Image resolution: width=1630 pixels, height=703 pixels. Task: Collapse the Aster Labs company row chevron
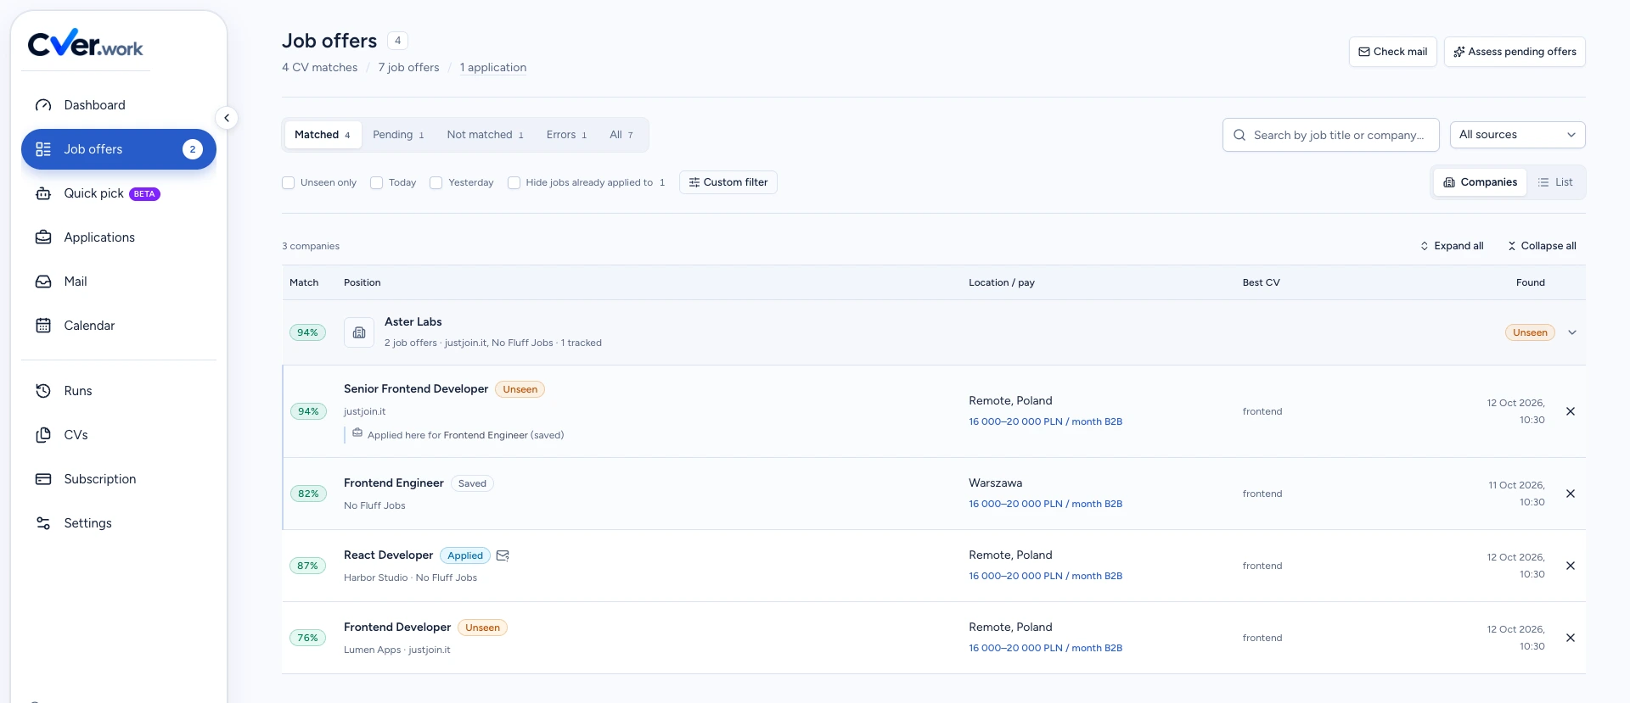pos(1572,332)
